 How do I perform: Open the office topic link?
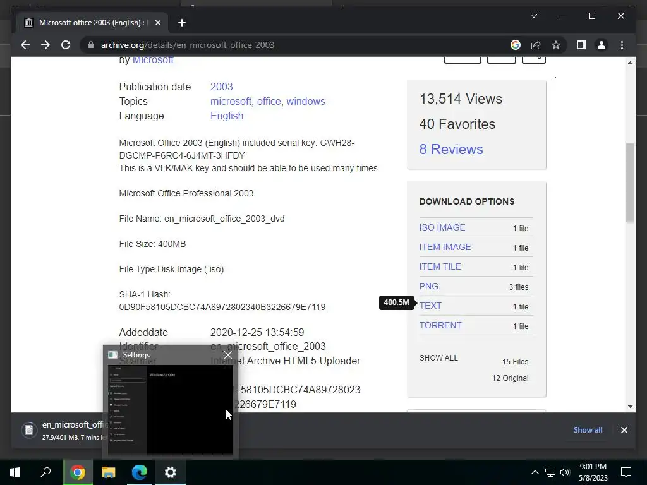point(269,101)
